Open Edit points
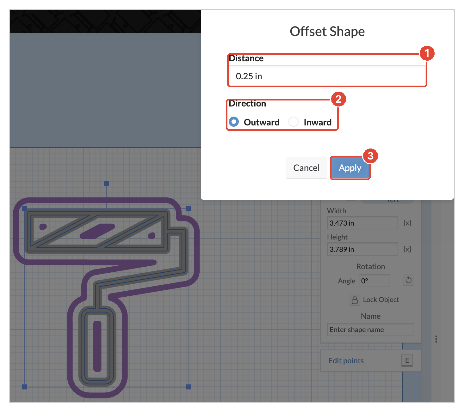 (346, 360)
